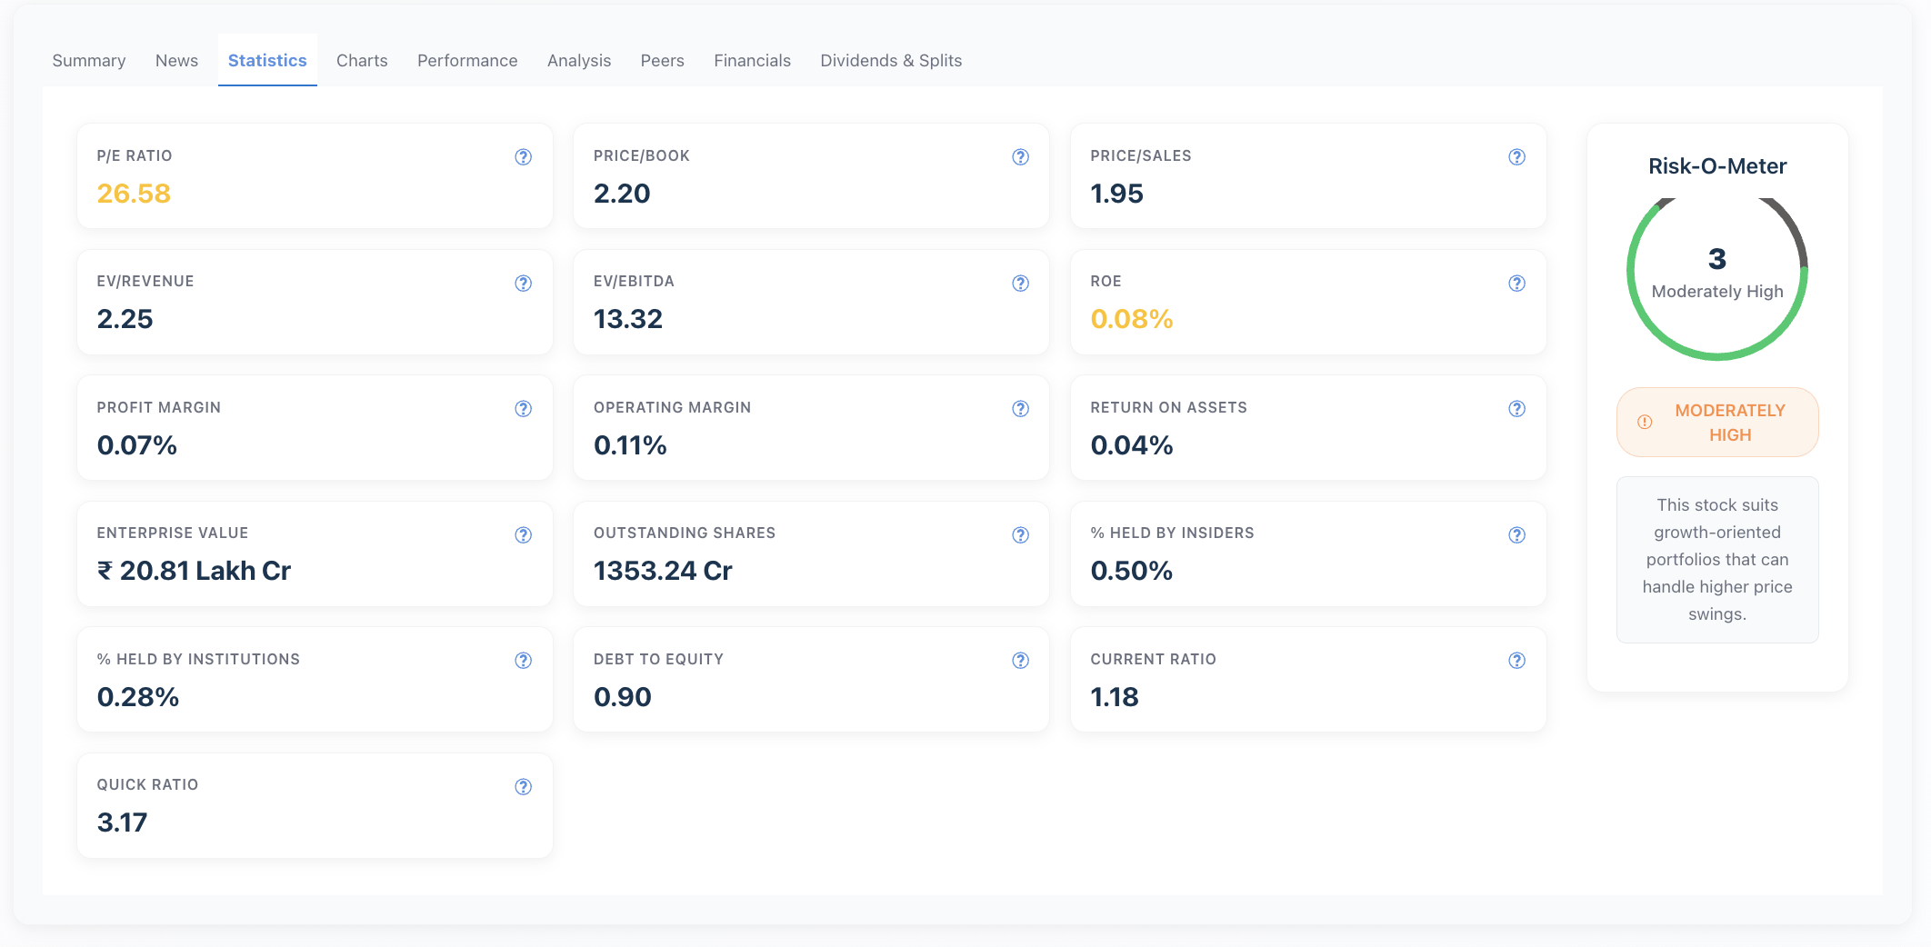
Task: Go to the Charts tab
Action: click(x=362, y=61)
